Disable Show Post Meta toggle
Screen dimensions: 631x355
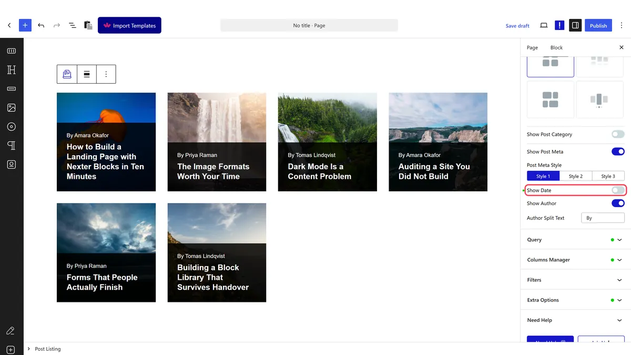coord(618,151)
